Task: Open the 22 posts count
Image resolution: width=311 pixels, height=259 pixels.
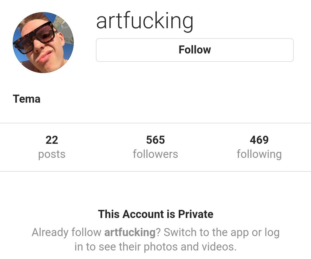Action: tap(52, 140)
